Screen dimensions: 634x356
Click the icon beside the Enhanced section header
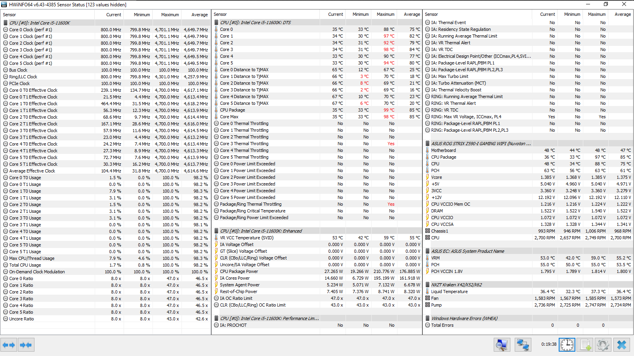click(216, 231)
